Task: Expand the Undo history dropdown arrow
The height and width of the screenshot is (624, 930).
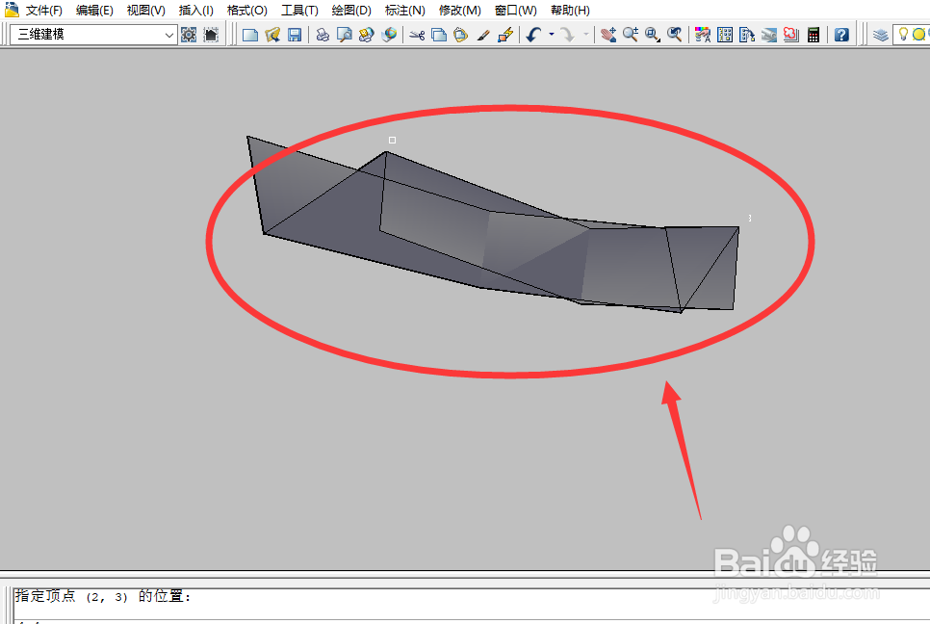Action: click(552, 35)
